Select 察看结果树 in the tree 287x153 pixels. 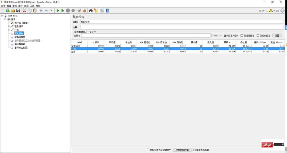[20, 37]
